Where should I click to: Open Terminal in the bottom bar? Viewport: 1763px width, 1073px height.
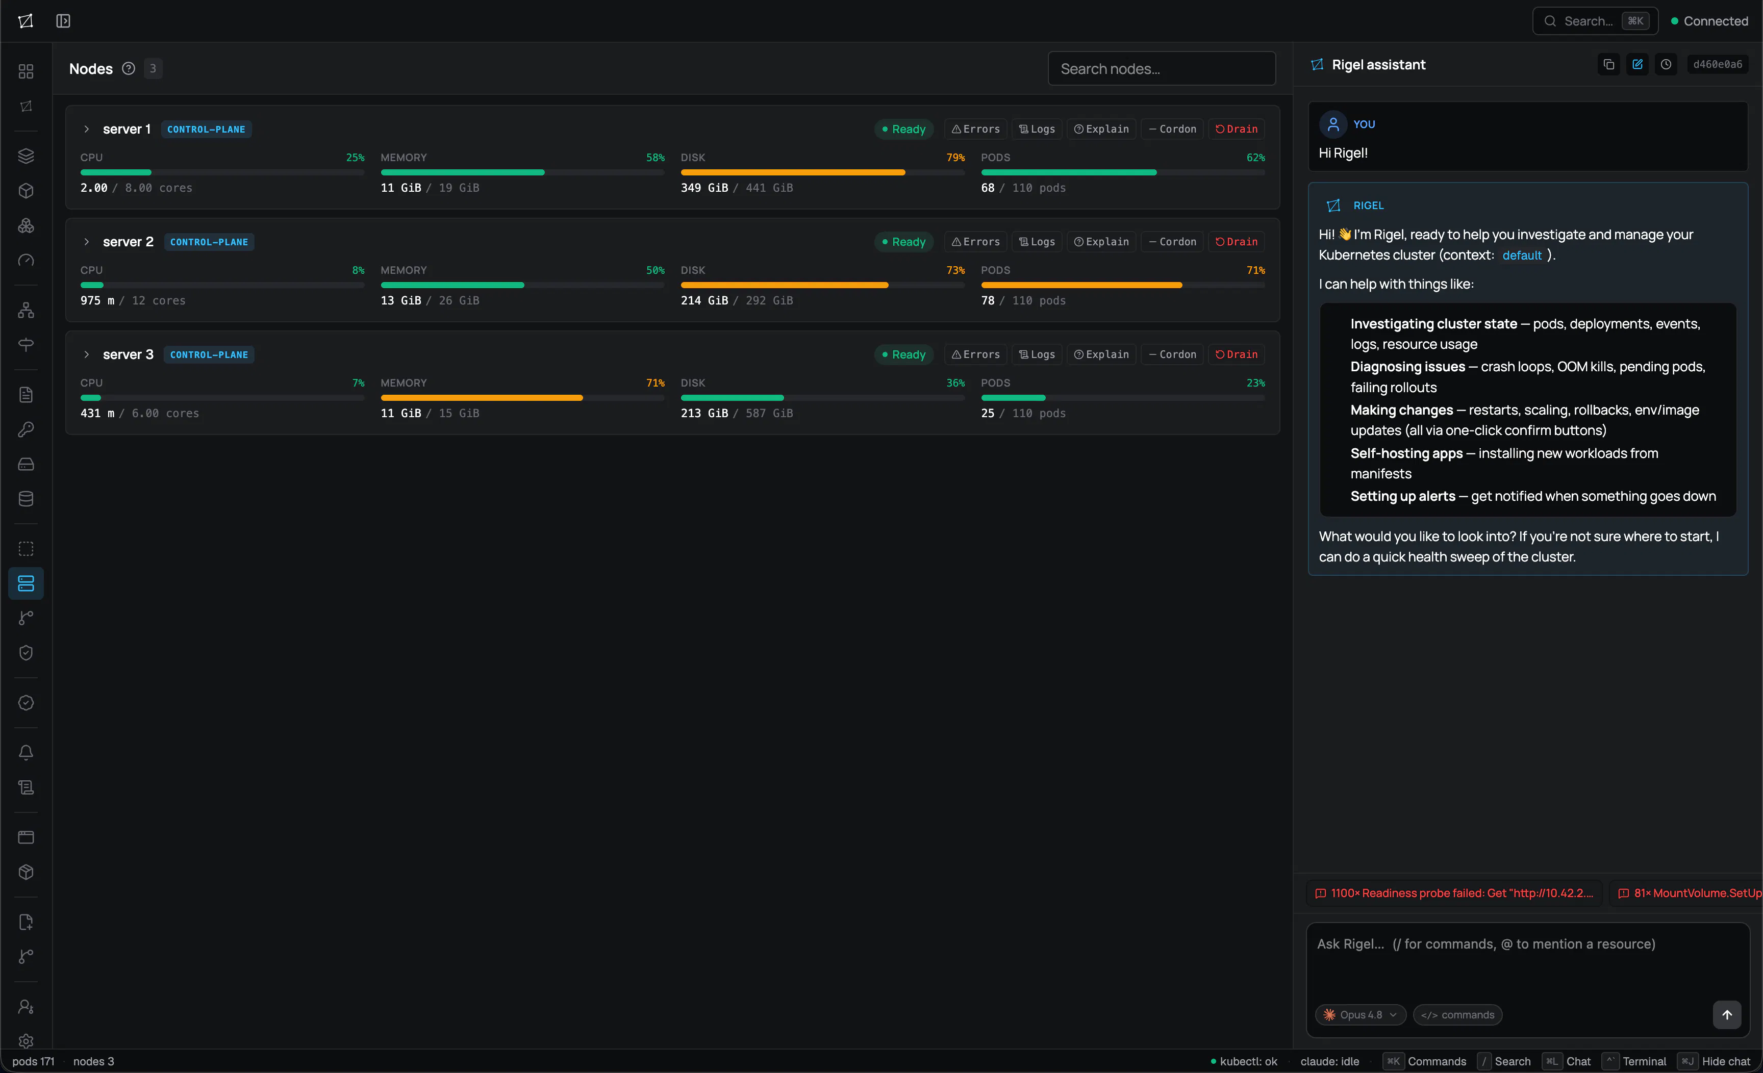tap(1634, 1062)
